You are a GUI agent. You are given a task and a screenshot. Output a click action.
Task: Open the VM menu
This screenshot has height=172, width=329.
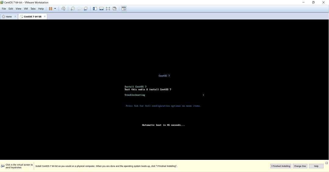point(26,9)
